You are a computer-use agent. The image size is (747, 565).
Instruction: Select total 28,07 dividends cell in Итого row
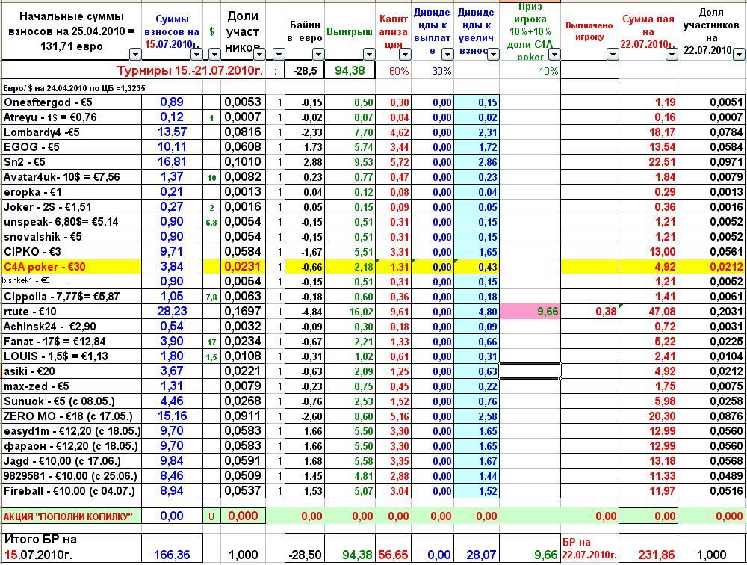pyautogui.click(x=477, y=548)
